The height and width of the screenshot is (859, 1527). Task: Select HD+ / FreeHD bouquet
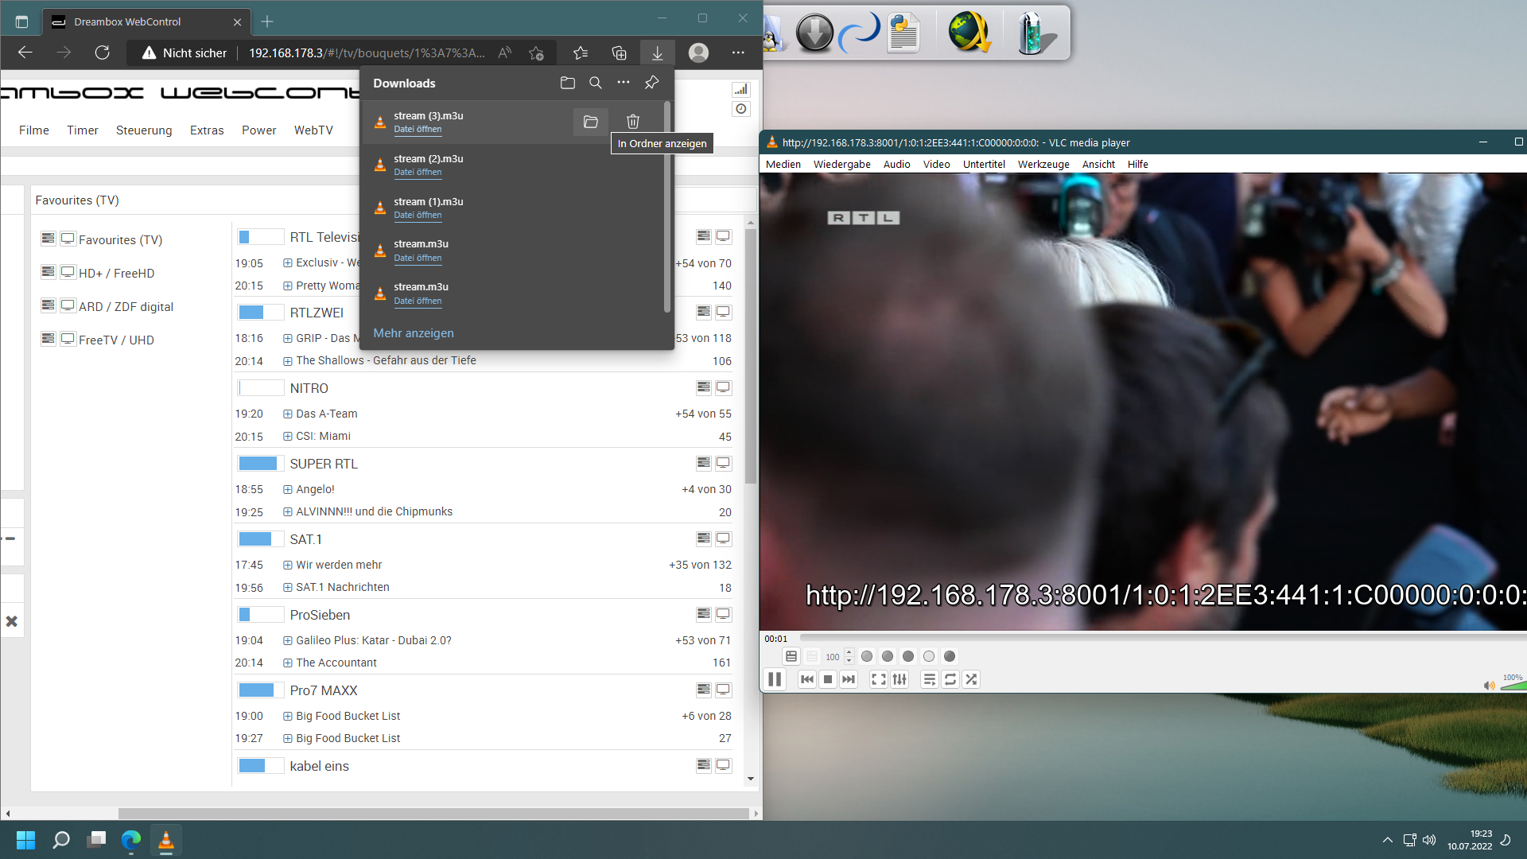click(x=116, y=273)
